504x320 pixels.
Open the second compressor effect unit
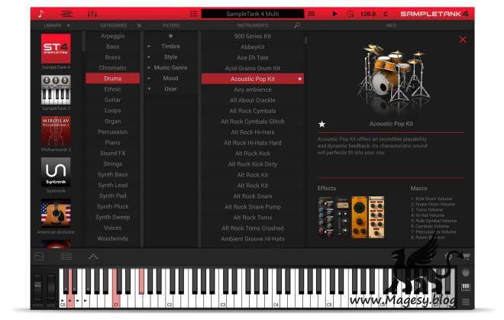(342, 218)
